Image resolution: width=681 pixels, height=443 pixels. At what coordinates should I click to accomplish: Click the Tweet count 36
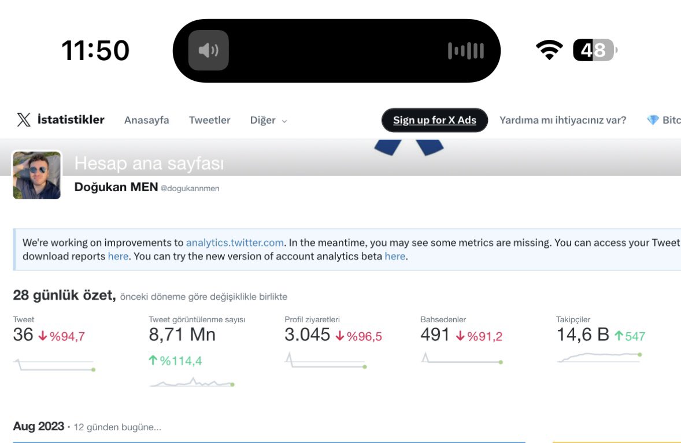point(23,335)
